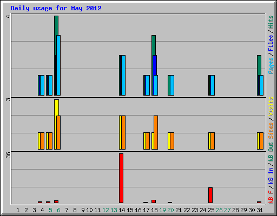
Task: Click the y-axis maximum "3" of visits chart
Action: pyautogui.click(x=8, y=99)
